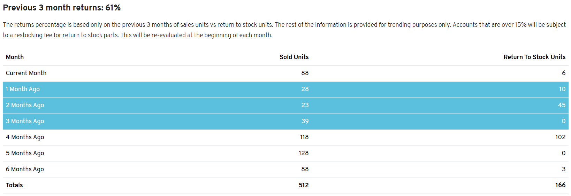This screenshot has width=571, height=196.
Task: Click total return units value 166
Action: pyautogui.click(x=560, y=185)
